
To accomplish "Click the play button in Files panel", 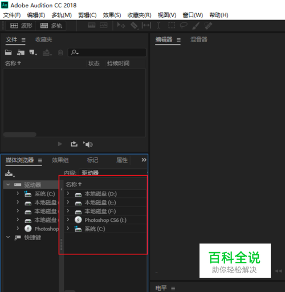I will pyautogui.click(x=60, y=144).
